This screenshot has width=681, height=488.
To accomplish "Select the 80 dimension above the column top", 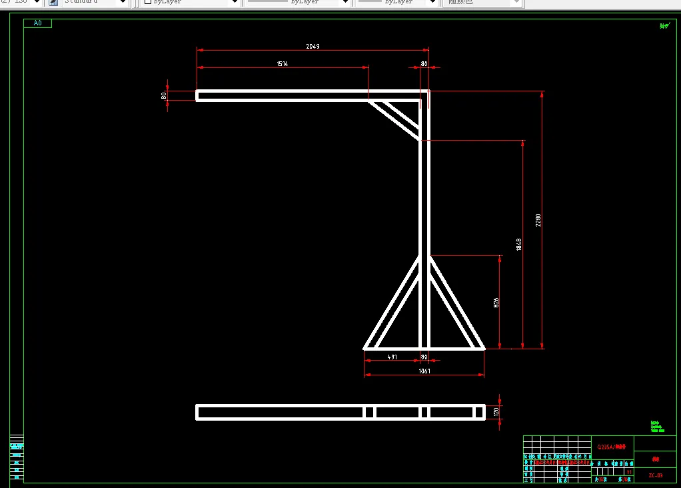I will point(424,63).
